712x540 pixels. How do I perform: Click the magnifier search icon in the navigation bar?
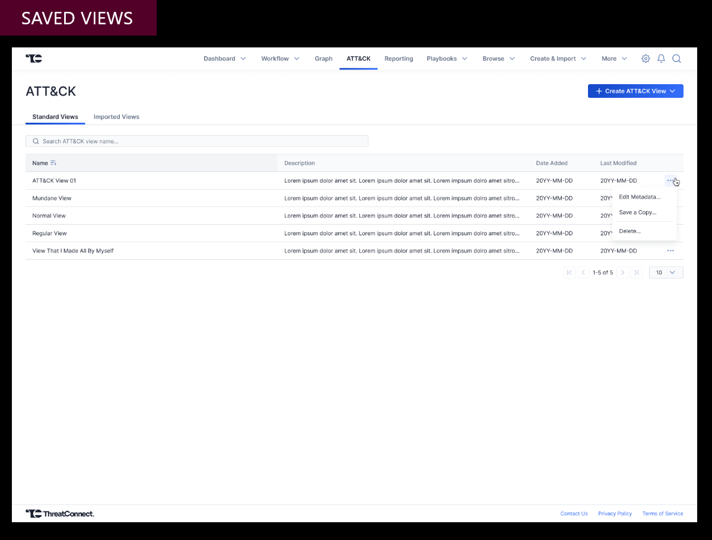click(x=676, y=59)
